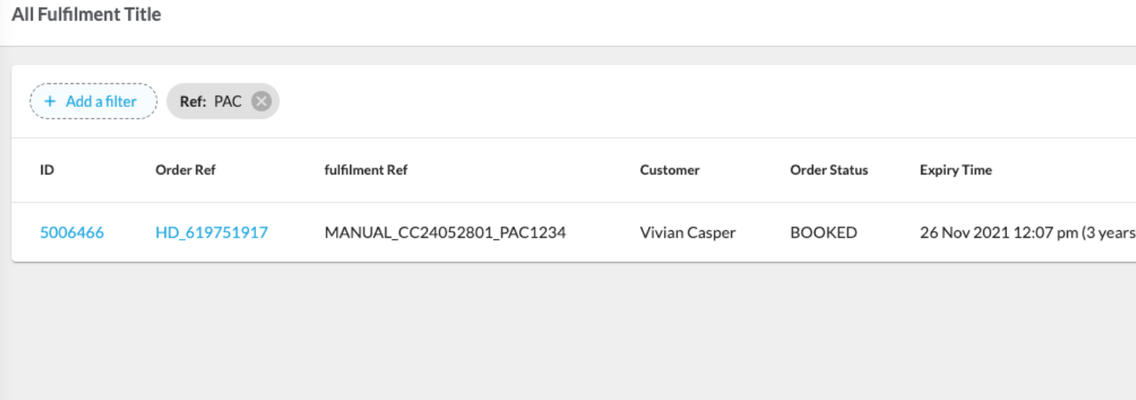Remove the Ref PAC filter chip
The image size is (1136, 400).
point(261,102)
